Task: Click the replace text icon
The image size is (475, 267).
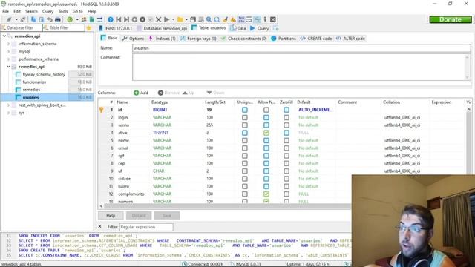Action: point(217,19)
